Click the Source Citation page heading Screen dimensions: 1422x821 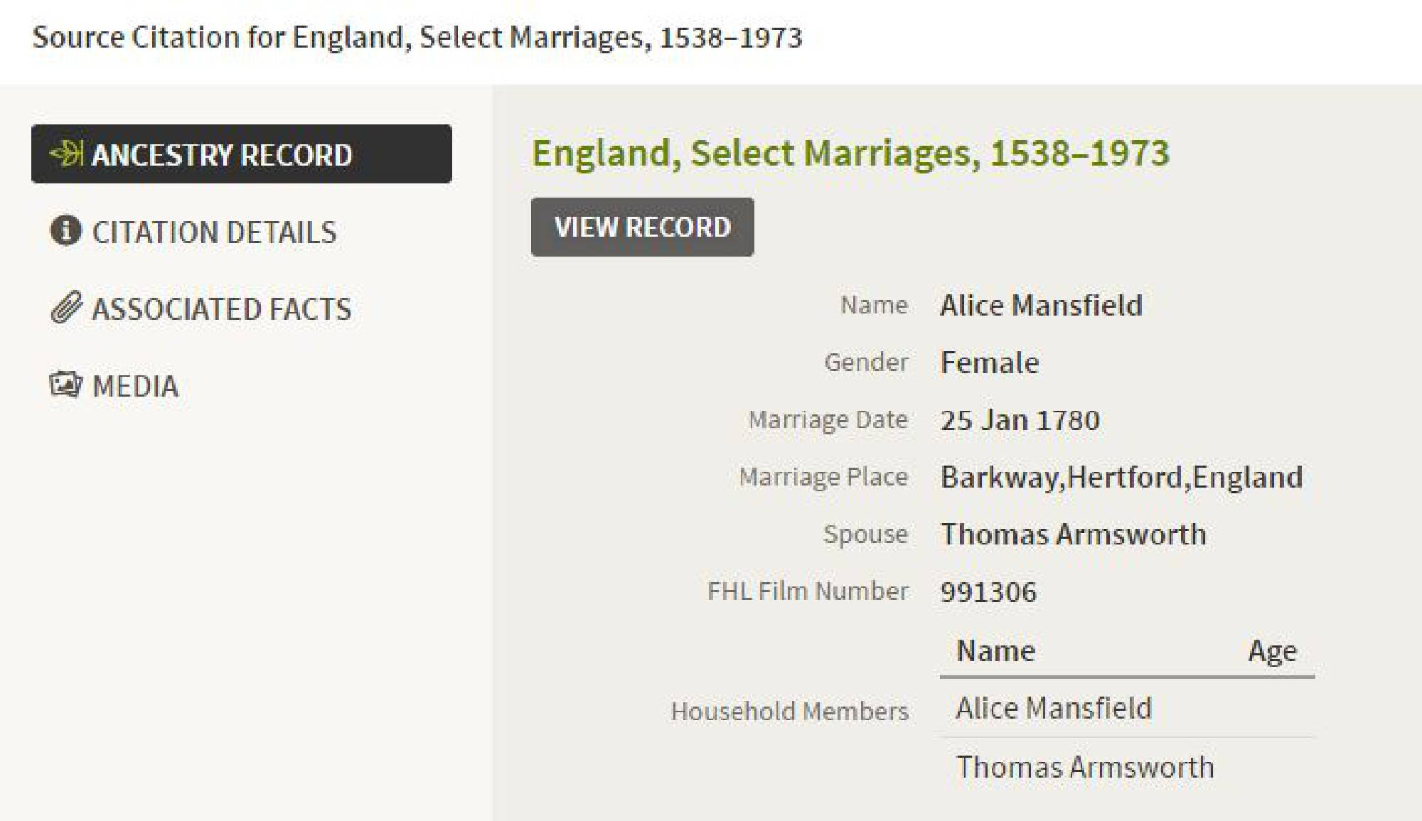pos(417,37)
